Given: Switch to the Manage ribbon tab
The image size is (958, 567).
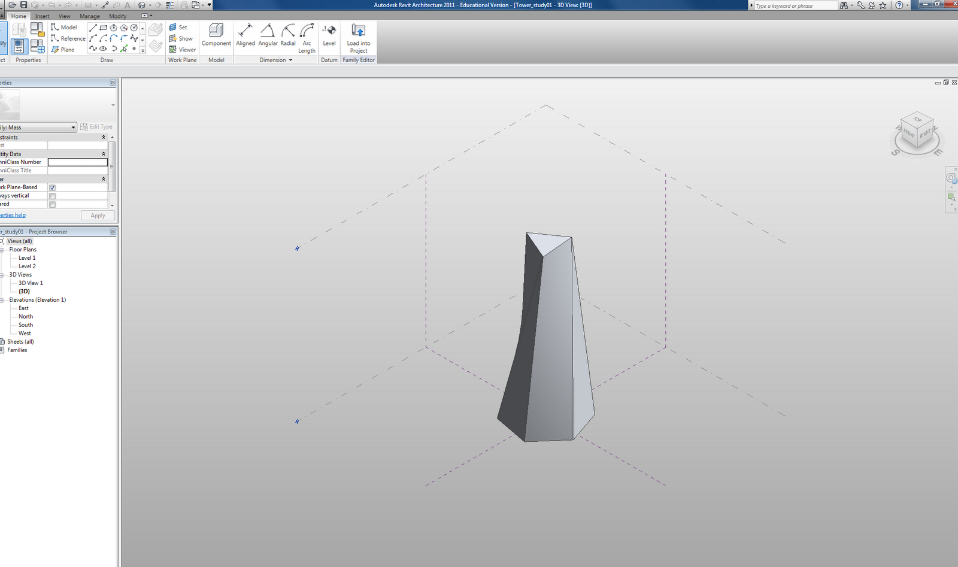Looking at the screenshot, I should pos(89,16).
